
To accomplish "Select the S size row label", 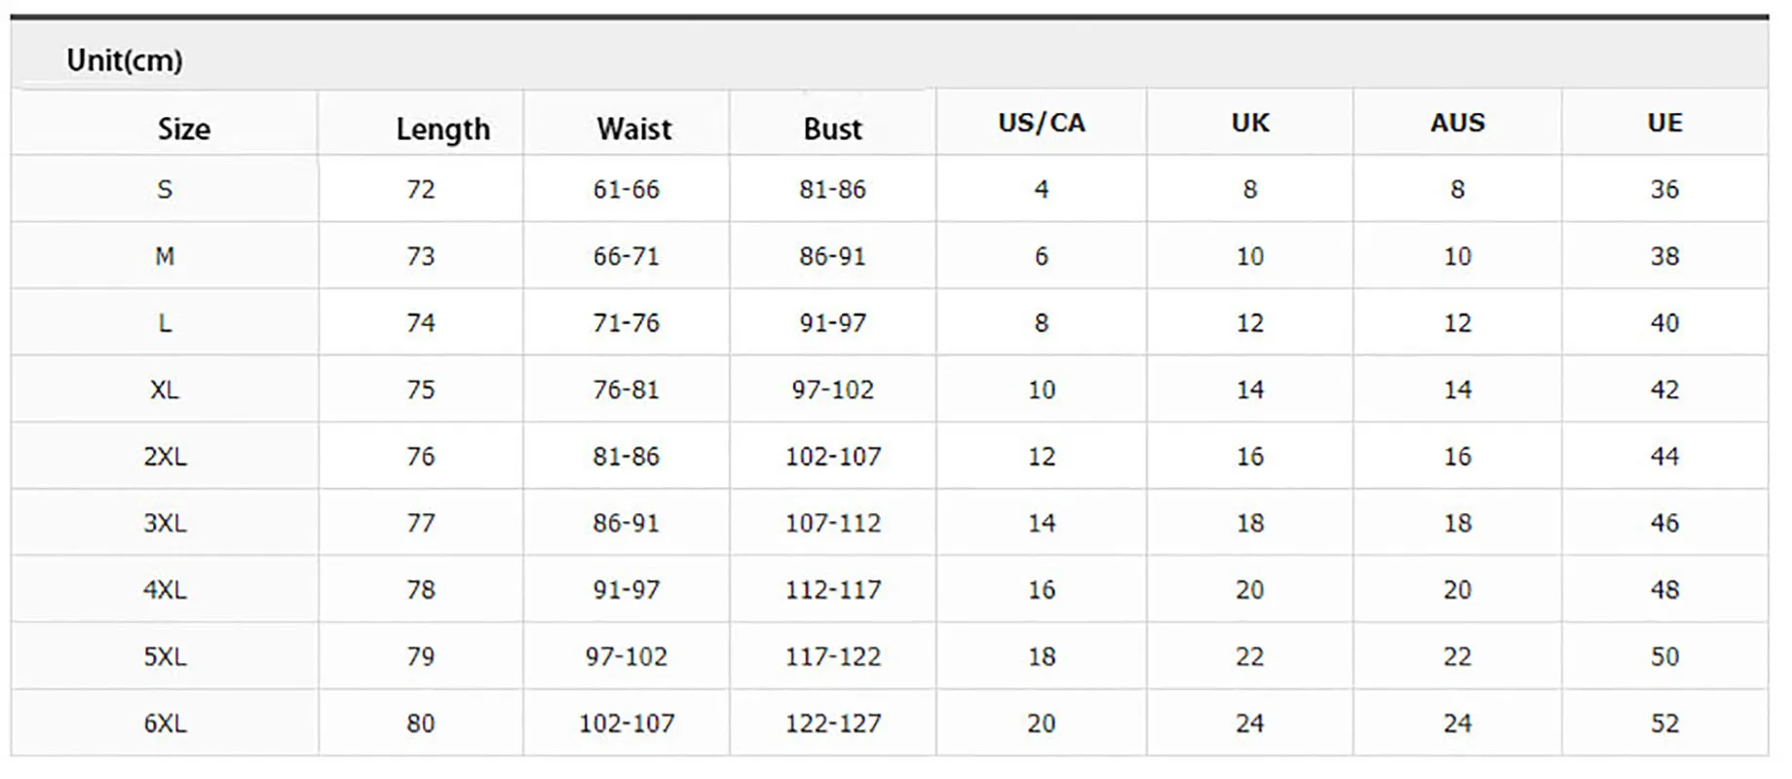I will [165, 189].
